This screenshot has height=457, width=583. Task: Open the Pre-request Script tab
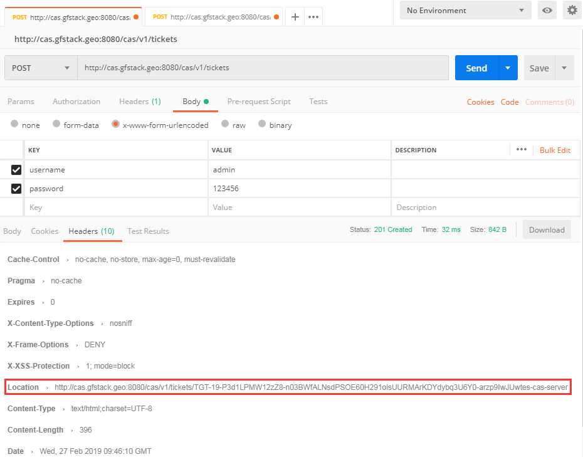click(x=259, y=102)
